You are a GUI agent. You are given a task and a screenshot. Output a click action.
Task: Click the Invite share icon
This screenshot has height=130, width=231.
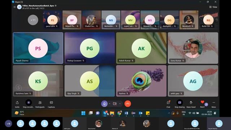tap(17, 103)
